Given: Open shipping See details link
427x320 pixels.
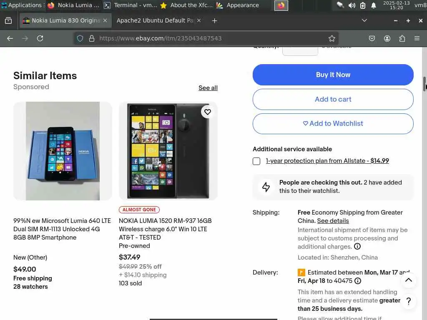Looking at the screenshot, I should point(333,221).
